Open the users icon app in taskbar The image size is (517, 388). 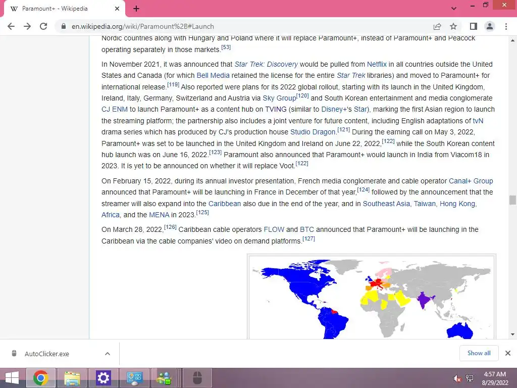point(165,378)
